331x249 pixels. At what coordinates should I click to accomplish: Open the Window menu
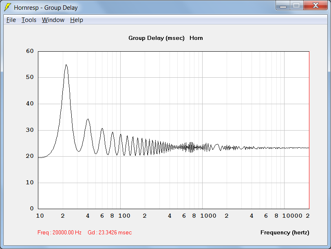pyautogui.click(x=53, y=20)
